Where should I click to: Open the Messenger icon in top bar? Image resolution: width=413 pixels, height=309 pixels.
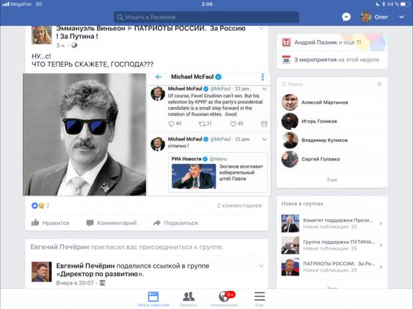(x=346, y=17)
